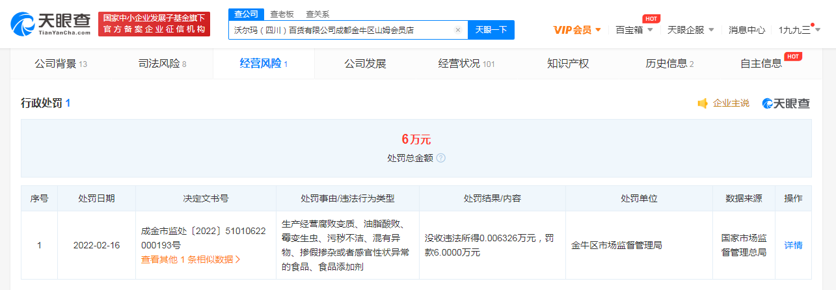Expand the 天眼企服 dropdown
The width and height of the screenshot is (836, 290).
tap(690, 30)
